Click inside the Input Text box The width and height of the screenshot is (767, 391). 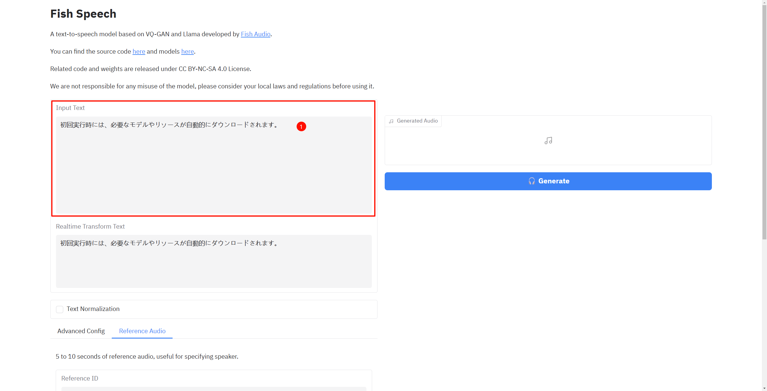click(213, 168)
